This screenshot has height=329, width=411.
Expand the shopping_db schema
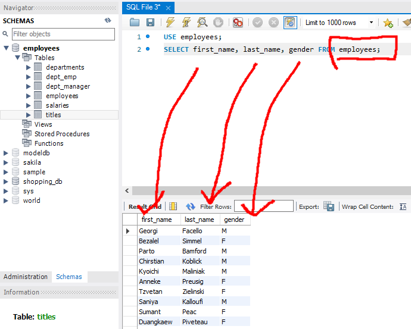[x=5, y=181]
